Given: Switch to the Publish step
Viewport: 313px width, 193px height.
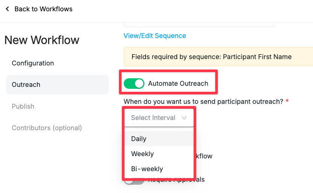Looking at the screenshot, I should (x=23, y=106).
